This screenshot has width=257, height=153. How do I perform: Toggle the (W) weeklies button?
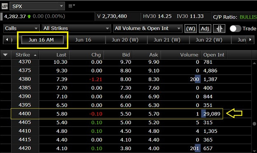click(x=190, y=29)
